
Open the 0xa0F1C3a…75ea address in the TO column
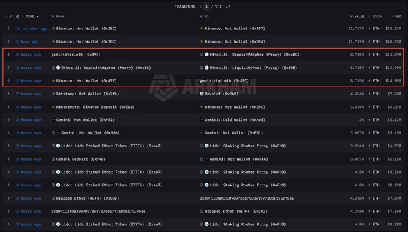click(247, 198)
